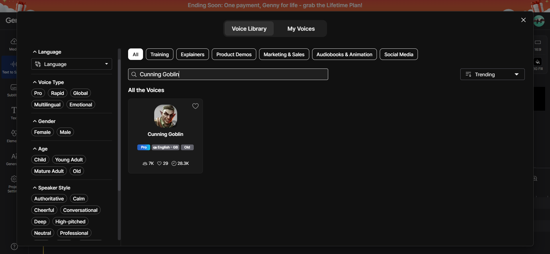Image resolution: width=550 pixels, height=254 pixels.
Task: Toggle the Calm speaker style filter
Action: pos(79,199)
